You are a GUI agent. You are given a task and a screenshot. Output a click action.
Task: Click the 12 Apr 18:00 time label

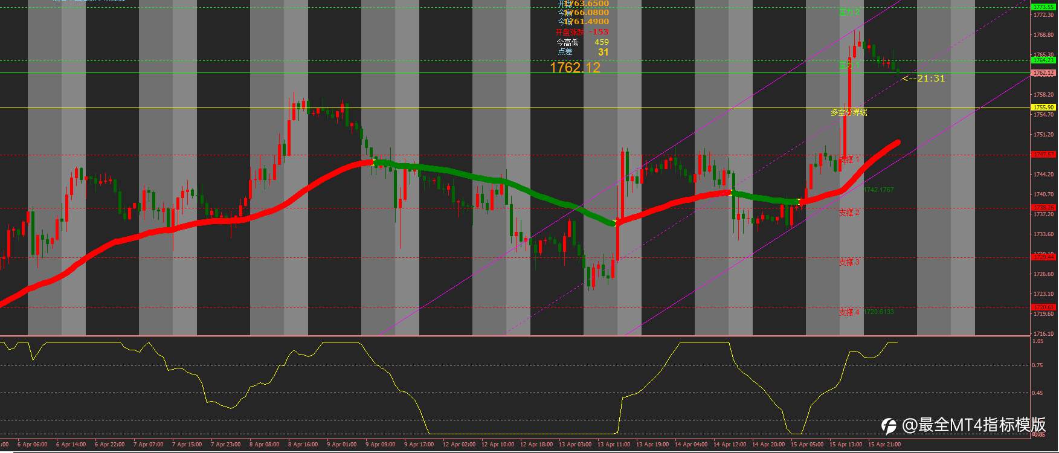(x=537, y=445)
